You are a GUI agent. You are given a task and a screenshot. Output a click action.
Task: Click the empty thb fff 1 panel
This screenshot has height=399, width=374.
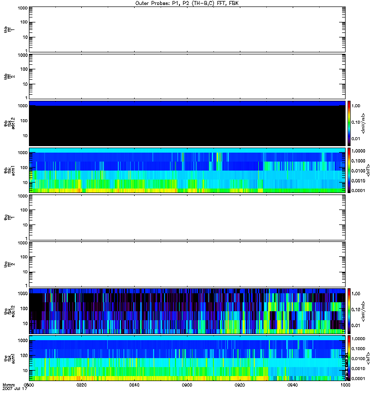pos(187,29)
